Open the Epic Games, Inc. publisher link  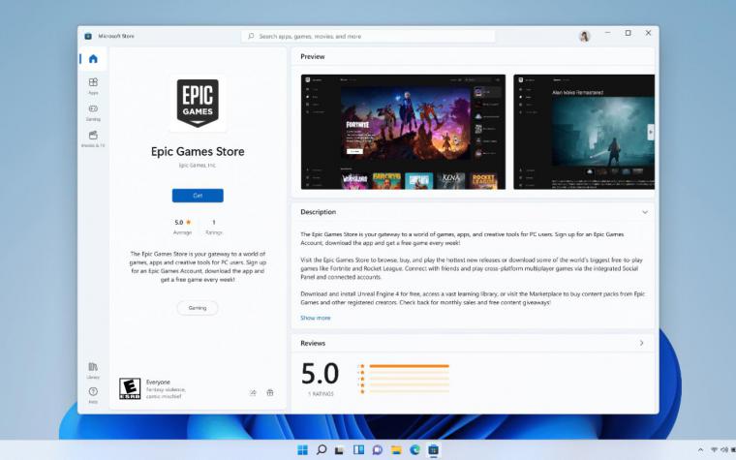coord(198,166)
